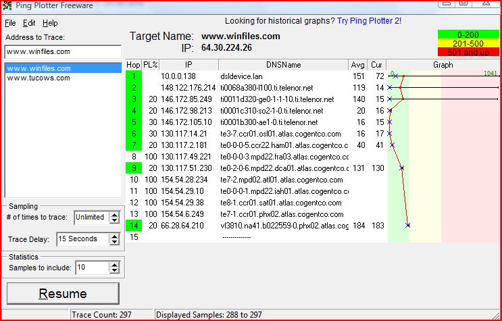Click the green 0-200 legend swatch
This screenshot has width=502, height=321.
point(468,34)
